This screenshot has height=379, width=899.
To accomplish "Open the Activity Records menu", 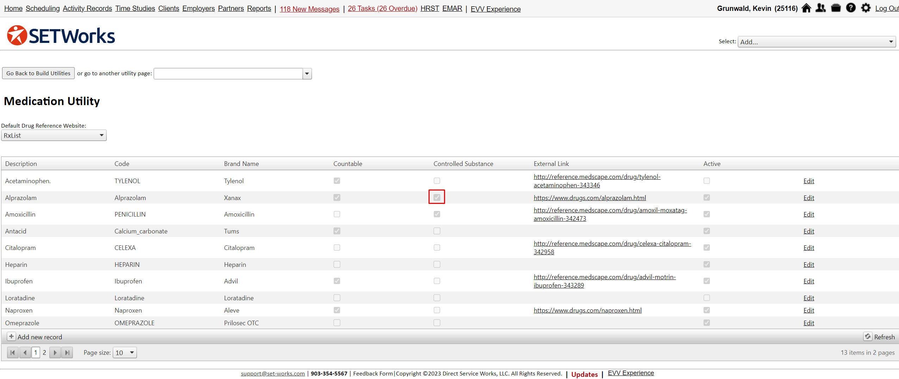I will (87, 8).
